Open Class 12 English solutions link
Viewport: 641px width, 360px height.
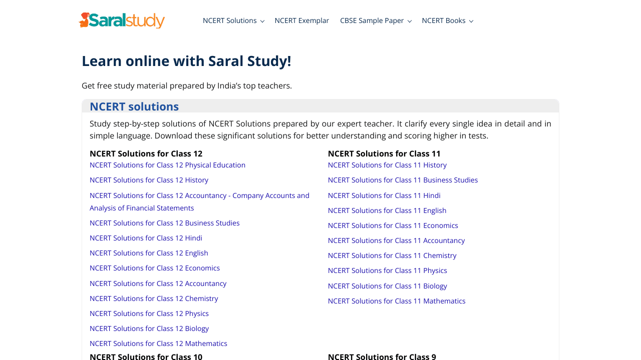click(x=149, y=253)
